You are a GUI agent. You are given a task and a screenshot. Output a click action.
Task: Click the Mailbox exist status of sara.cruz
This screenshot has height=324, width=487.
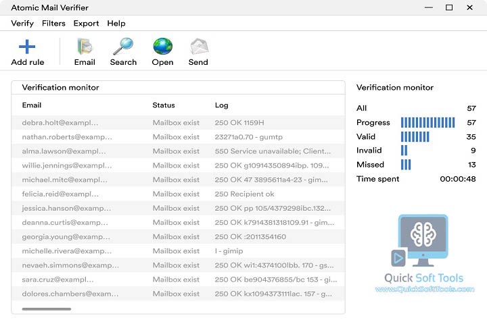pos(176,279)
